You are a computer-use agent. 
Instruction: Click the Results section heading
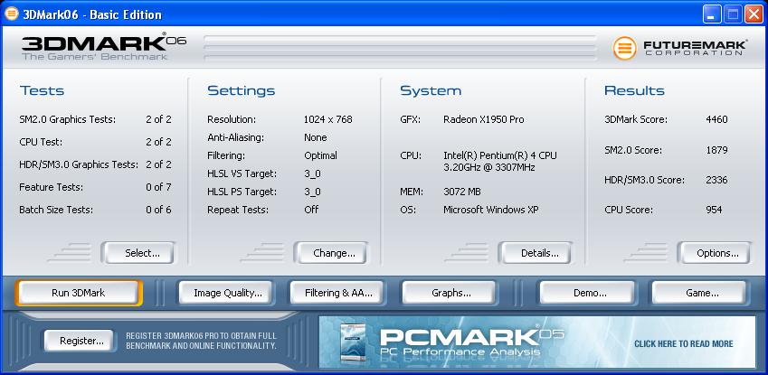pyautogui.click(x=634, y=90)
